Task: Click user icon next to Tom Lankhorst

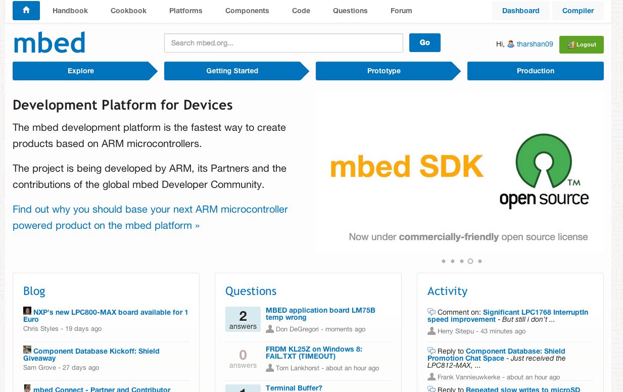Action: point(270,368)
